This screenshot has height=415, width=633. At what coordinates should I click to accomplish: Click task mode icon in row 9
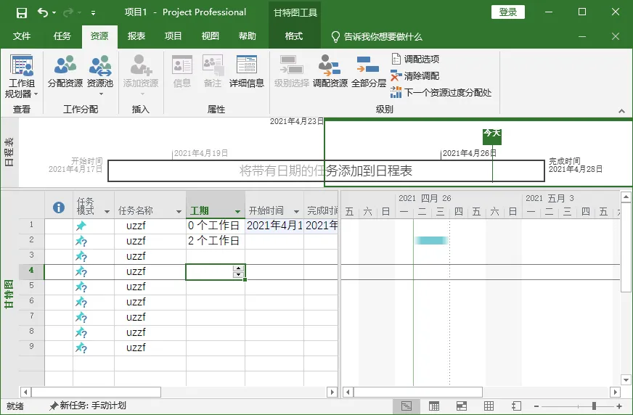(81, 348)
